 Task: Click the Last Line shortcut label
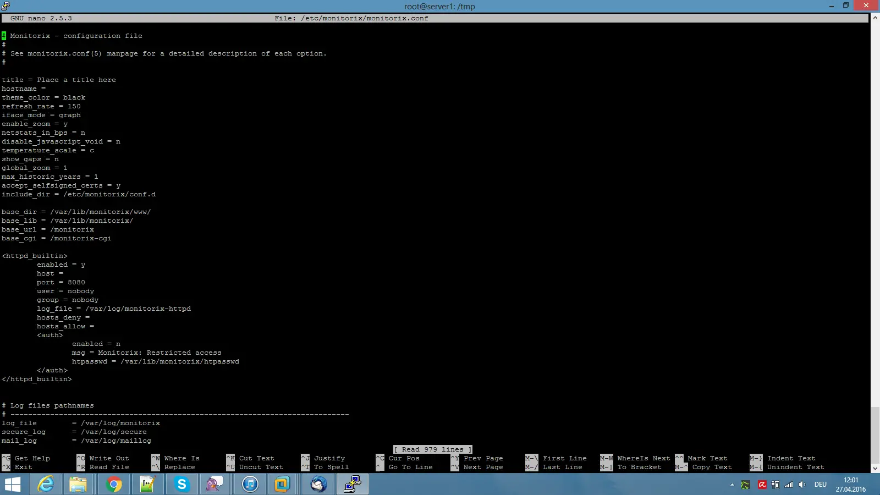[x=563, y=467]
